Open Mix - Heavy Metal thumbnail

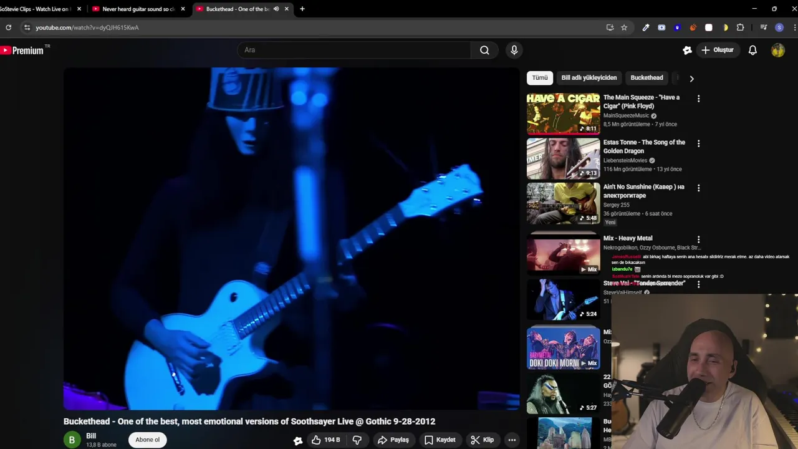[x=563, y=254]
